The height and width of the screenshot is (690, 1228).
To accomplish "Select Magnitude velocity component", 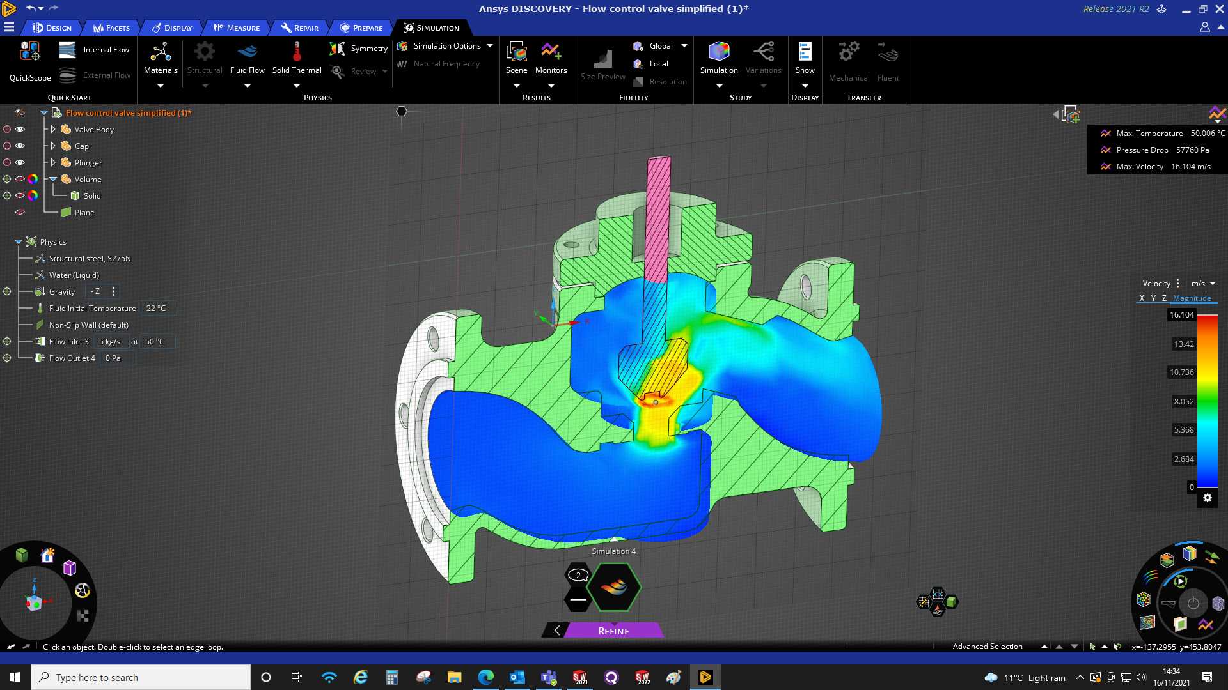I will 1192,298.
